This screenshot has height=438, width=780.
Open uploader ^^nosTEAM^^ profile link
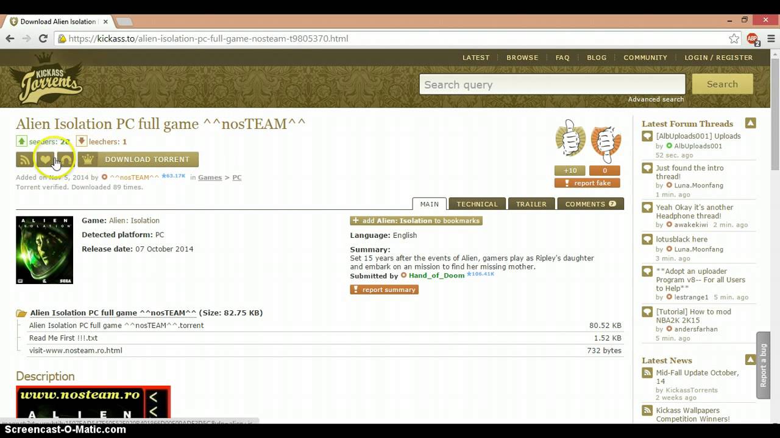click(135, 178)
